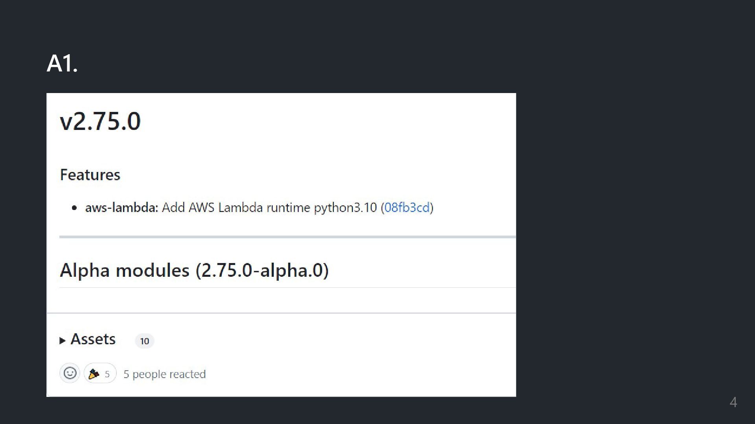This screenshot has width=755, height=424.
Task: Open the add reaction smiley icon
Action: click(70, 373)
